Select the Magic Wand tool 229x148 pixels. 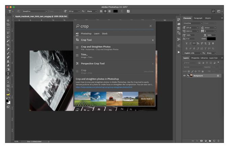[8, 41]
